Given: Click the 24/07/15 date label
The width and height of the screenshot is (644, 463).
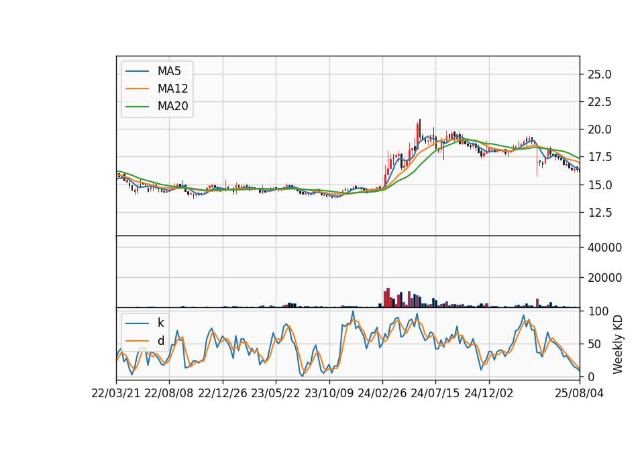Looking at the screenshot, I should 435,394.
